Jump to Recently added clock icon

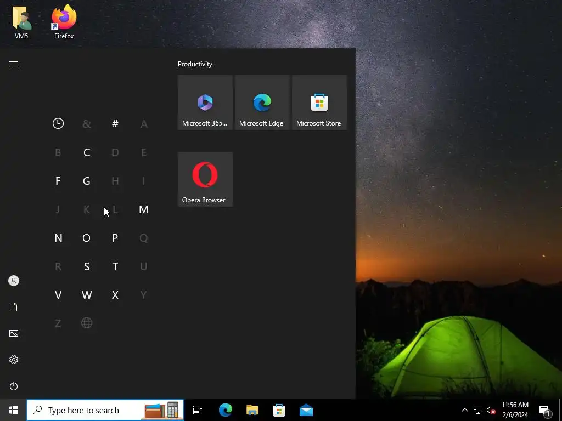click(58, 123)
